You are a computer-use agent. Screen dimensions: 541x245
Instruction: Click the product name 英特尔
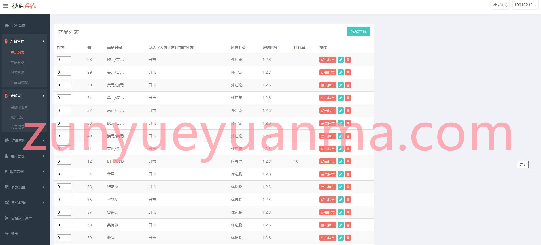point(113,225)
